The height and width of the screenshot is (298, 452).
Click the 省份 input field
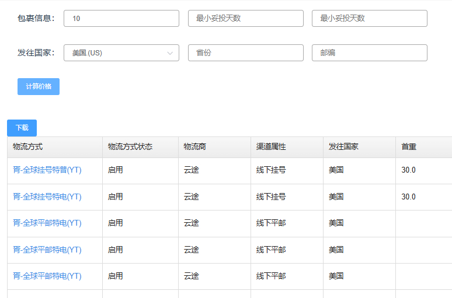(x=245, y=53)
